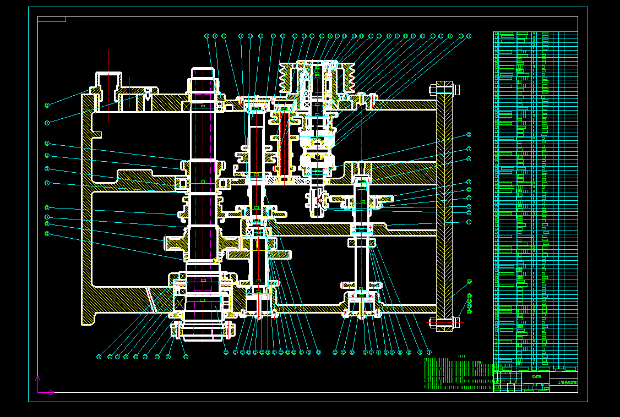Select the long hatched vertical tie bar on the right
Viewport: 620px width, 417px height.
[x=444, y=205]
